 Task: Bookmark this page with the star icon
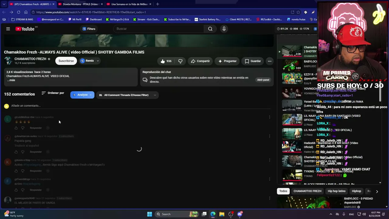(298, 12)
